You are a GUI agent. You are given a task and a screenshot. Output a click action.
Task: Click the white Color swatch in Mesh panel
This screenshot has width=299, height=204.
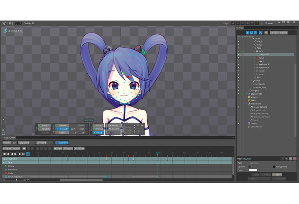253,170
